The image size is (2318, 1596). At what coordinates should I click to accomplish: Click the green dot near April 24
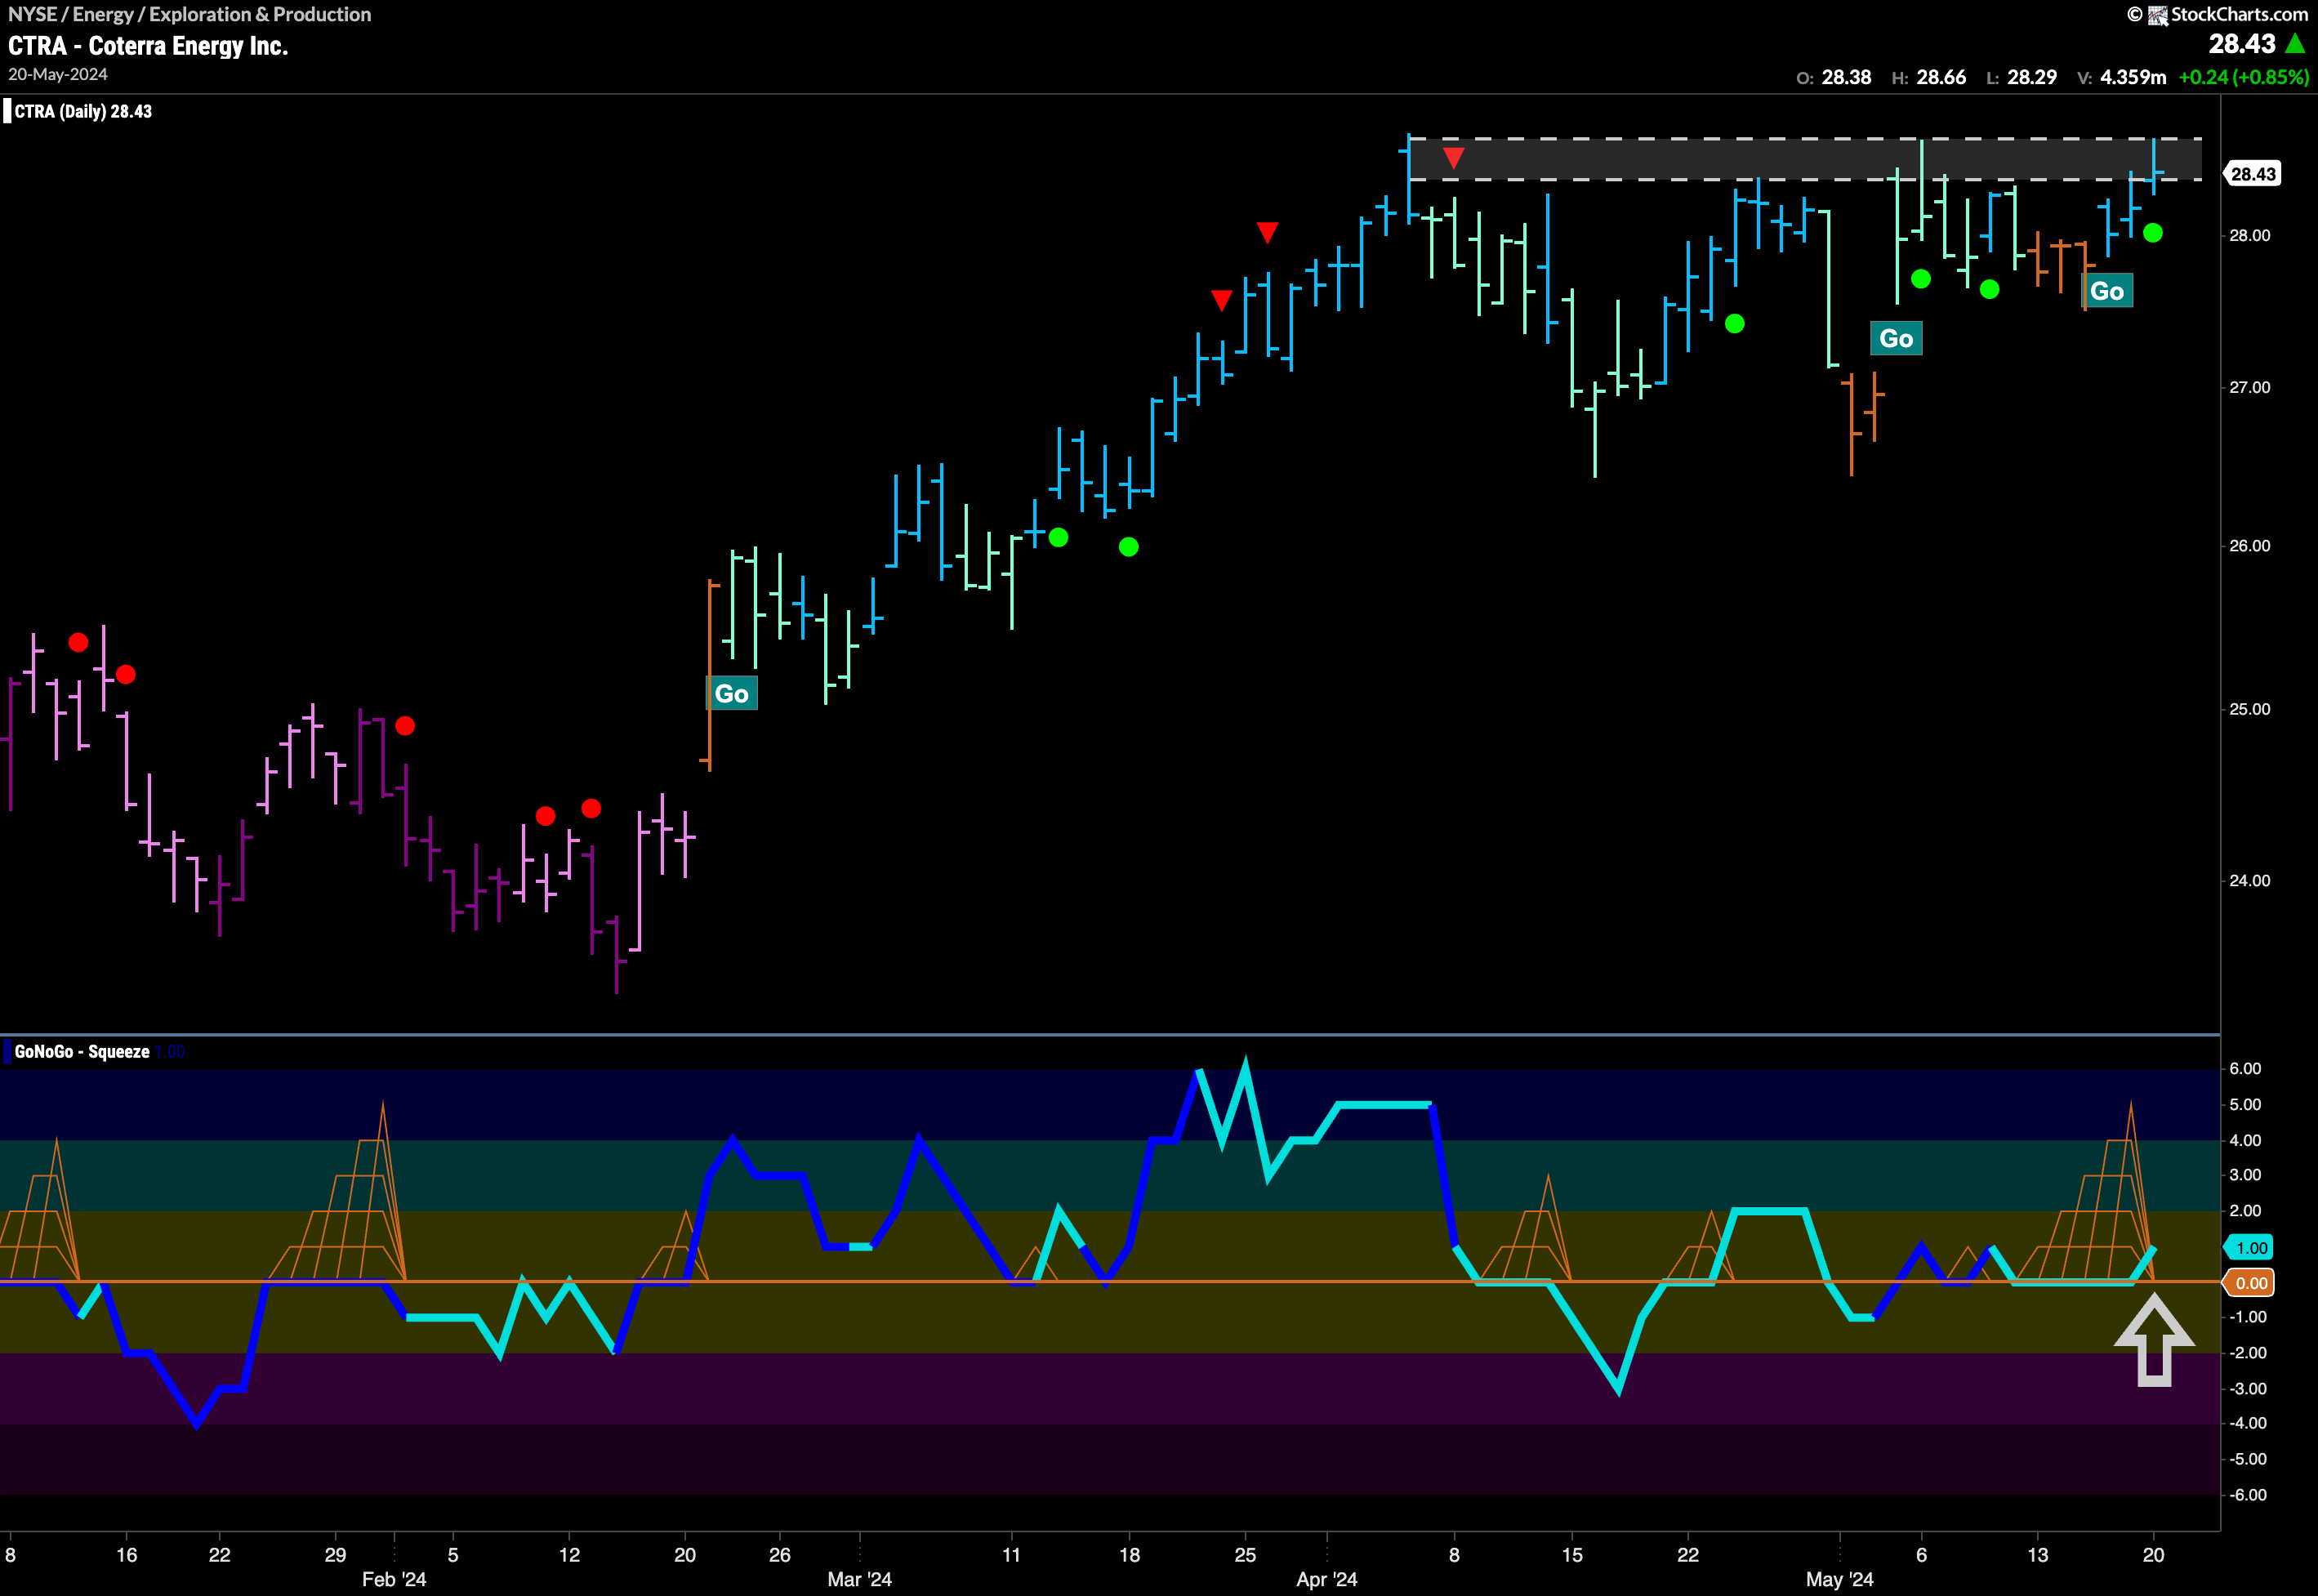[x=1735, y=324]
